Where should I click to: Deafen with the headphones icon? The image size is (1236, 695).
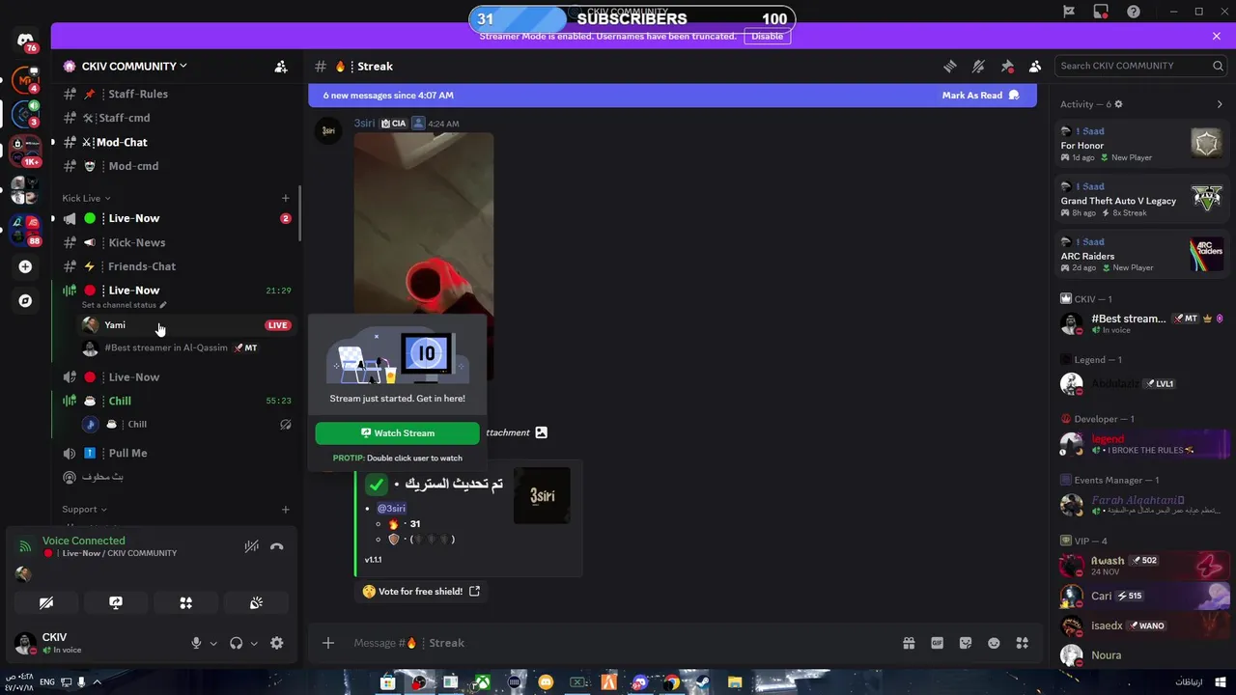(x=236, y=643)
